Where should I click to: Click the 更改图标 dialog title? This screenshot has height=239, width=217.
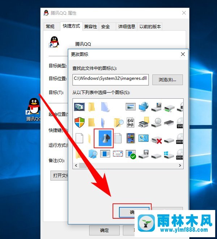click(x=80, y=54)
